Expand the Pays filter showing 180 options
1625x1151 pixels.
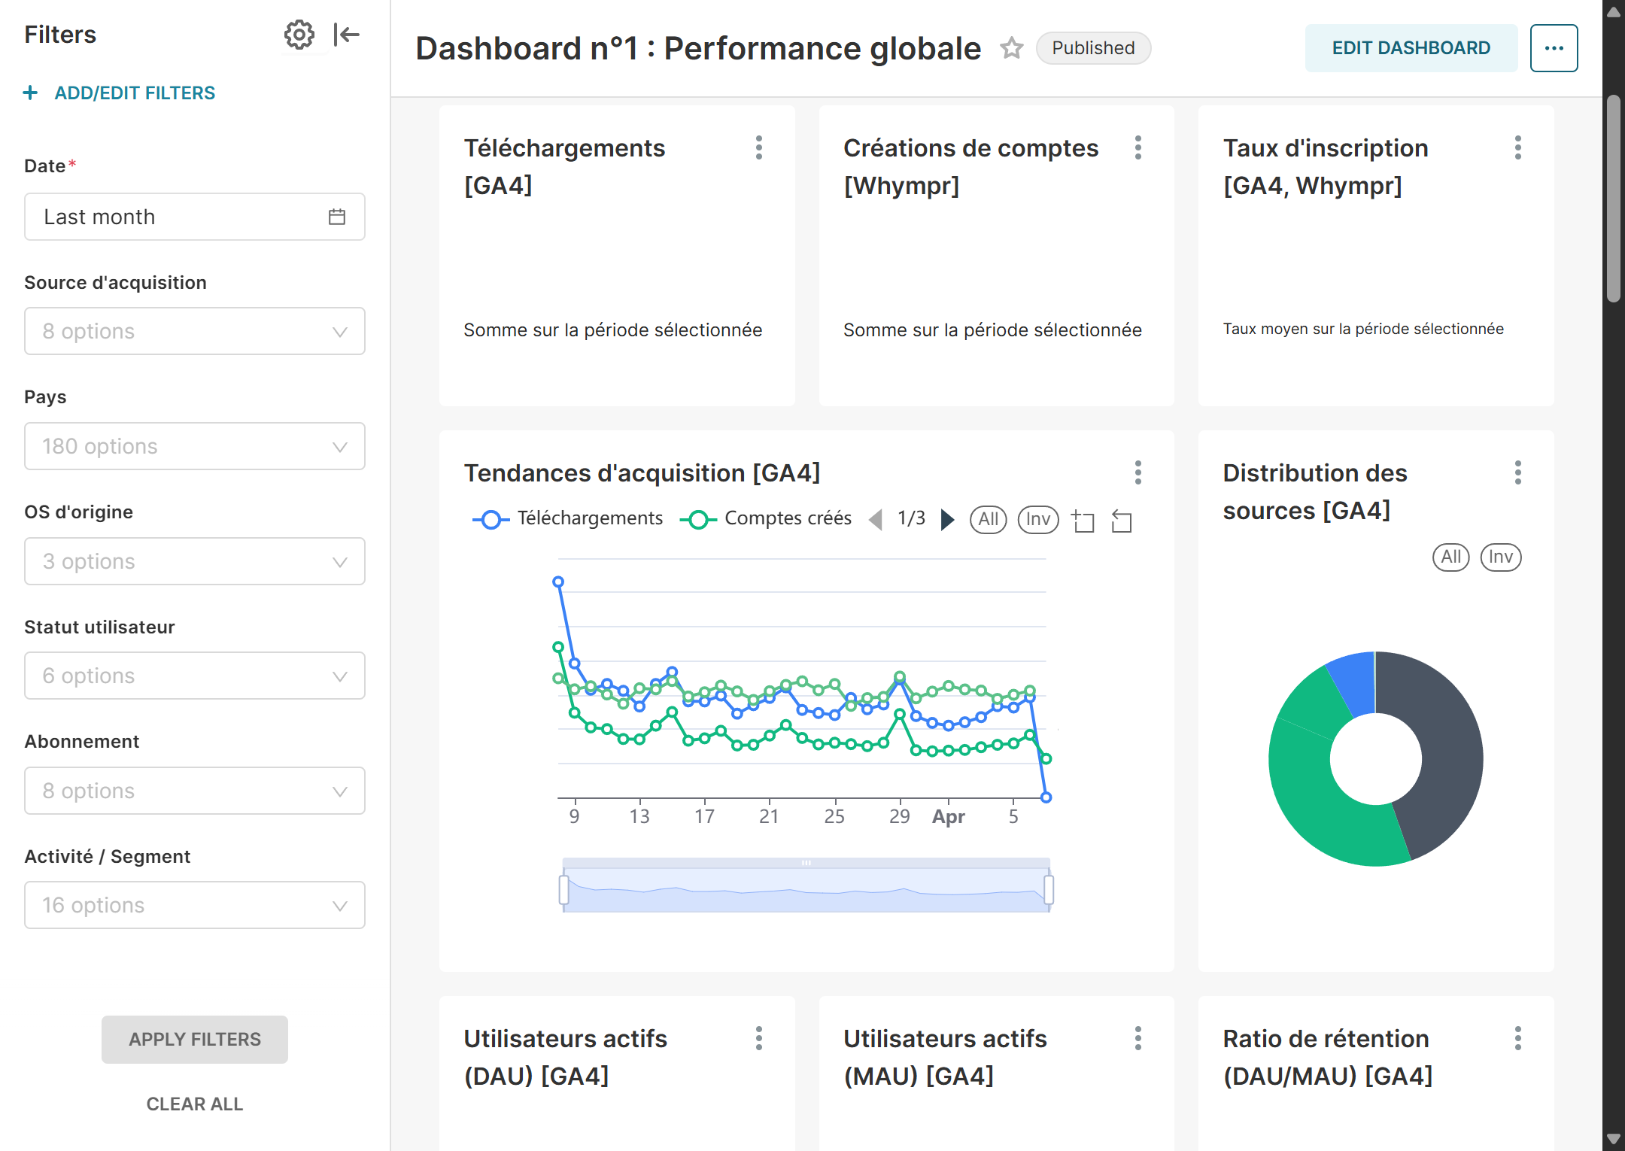194,446
